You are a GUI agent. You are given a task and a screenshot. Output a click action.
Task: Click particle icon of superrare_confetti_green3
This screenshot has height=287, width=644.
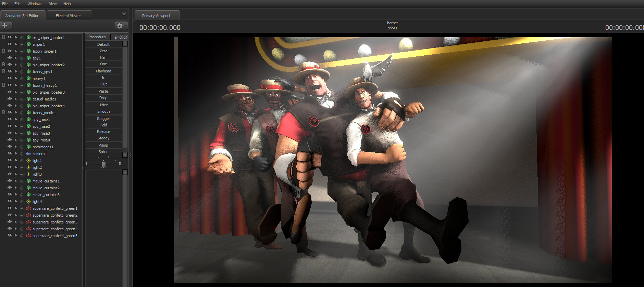coord(29,222)
